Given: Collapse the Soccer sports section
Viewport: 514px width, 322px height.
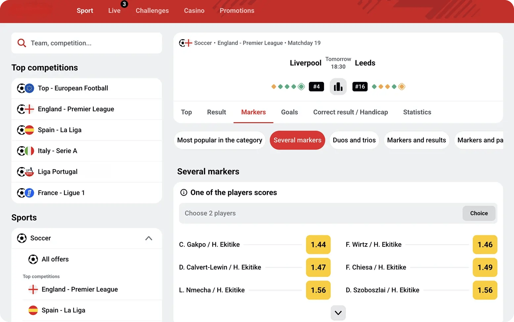Looking at the screenshot, I should click(149, 238).
